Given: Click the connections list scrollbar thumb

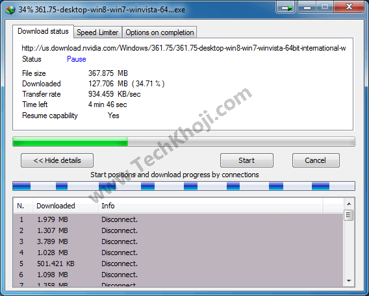Looking at the screenshot, I should [x=348, y=215].
